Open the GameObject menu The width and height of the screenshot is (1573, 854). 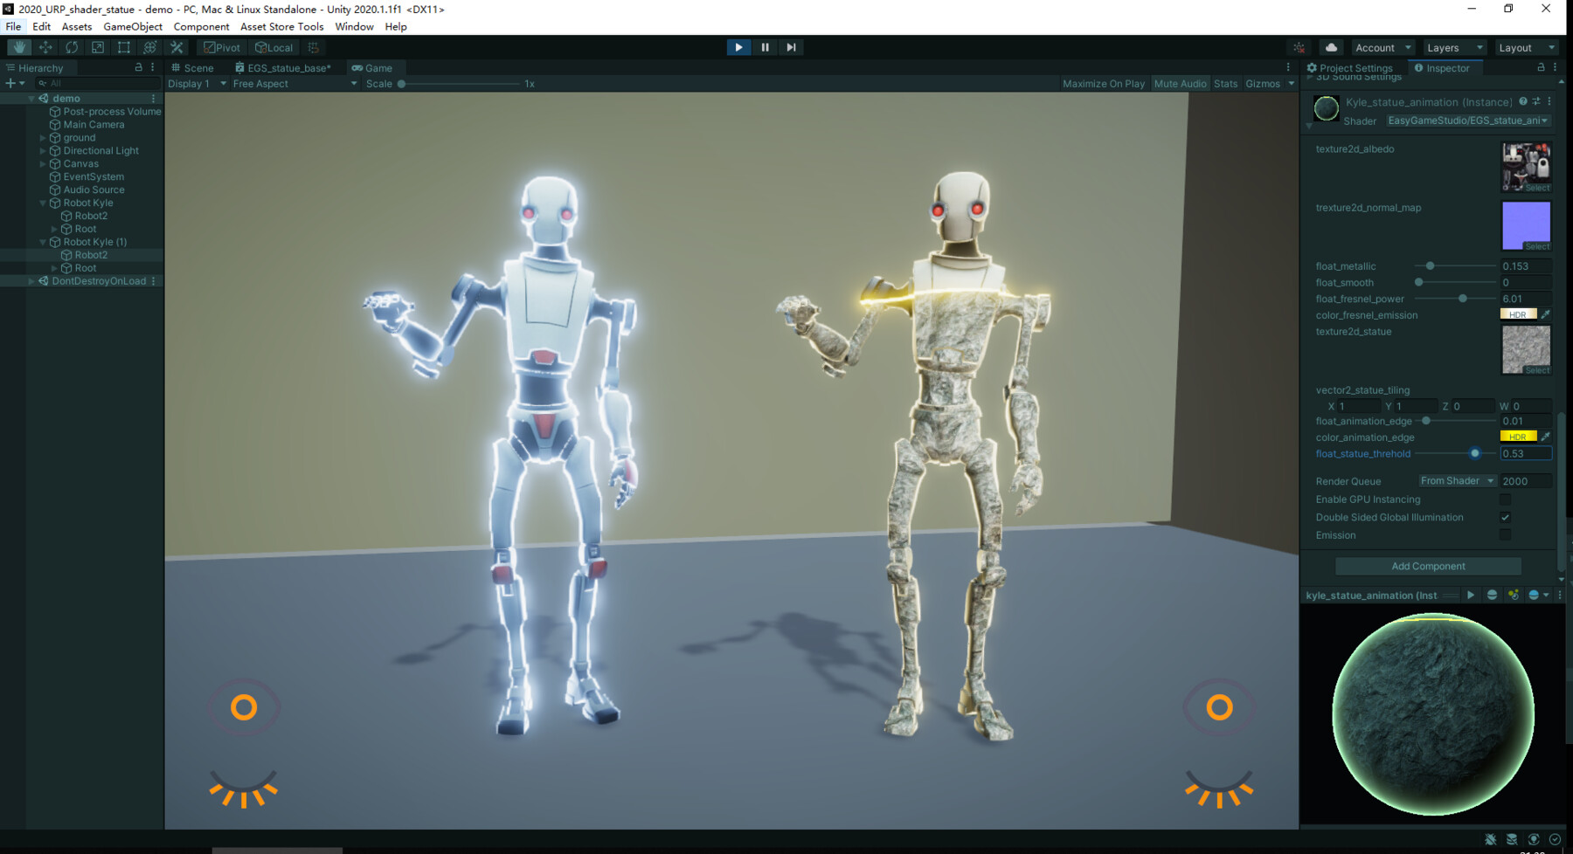coord(131,26)
